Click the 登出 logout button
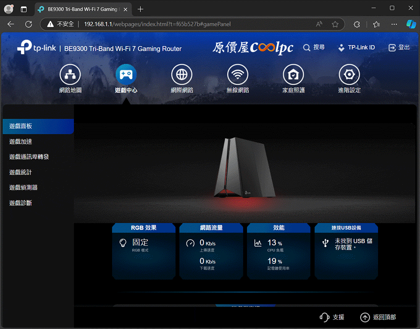This screenshot has width=420, height=329. [399, 48]
